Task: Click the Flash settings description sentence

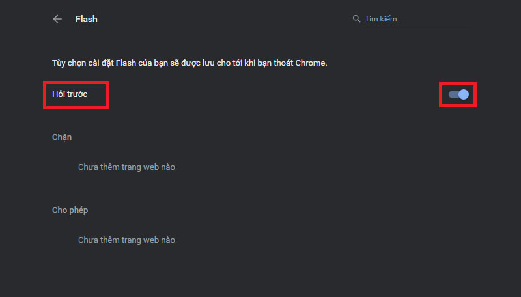Action: coord(189,63)
